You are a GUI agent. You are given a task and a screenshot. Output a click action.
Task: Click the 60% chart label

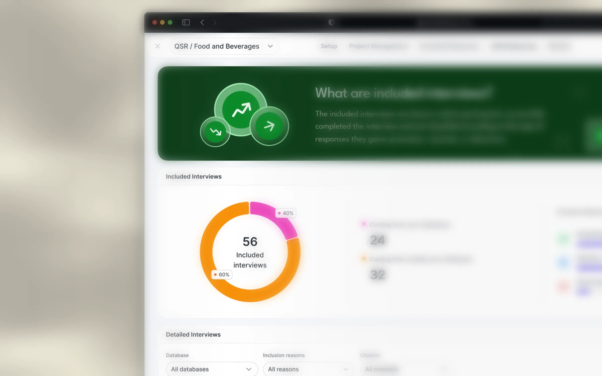click(222, 274)
